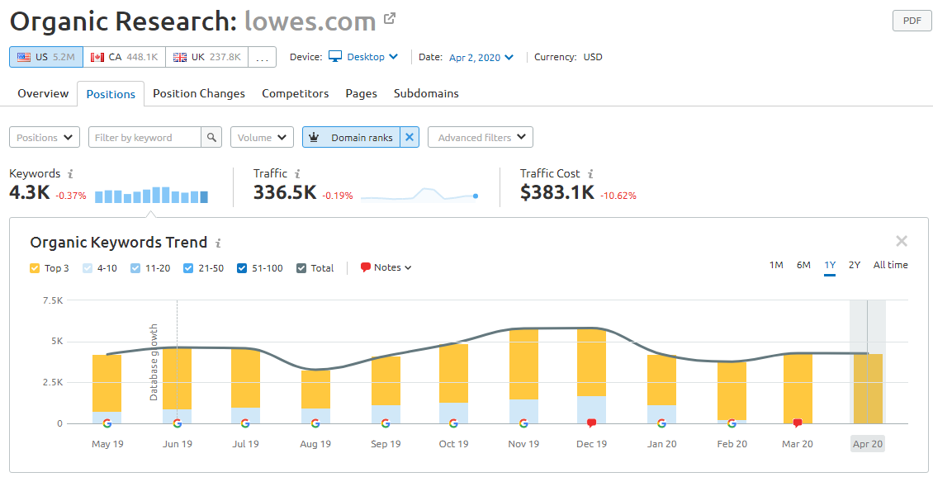Screen dimensions: 933x477
Task: Select the CA 448.1K database
Action: [125, 57]
